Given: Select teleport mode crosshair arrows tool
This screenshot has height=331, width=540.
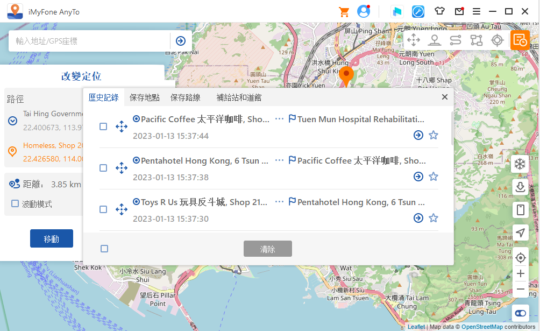Looking at the screenshot, I should [414, 40].
